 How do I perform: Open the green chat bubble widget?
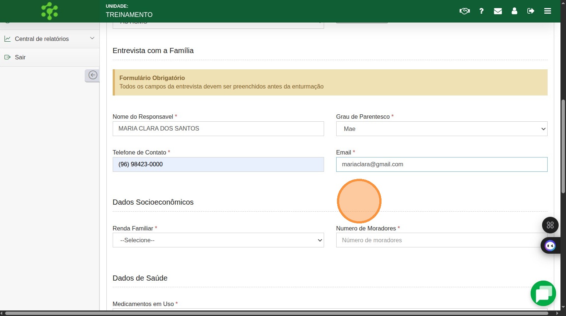[x=543, y=294]
